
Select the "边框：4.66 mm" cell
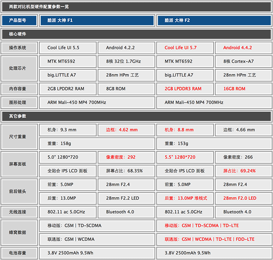[243, 130]
